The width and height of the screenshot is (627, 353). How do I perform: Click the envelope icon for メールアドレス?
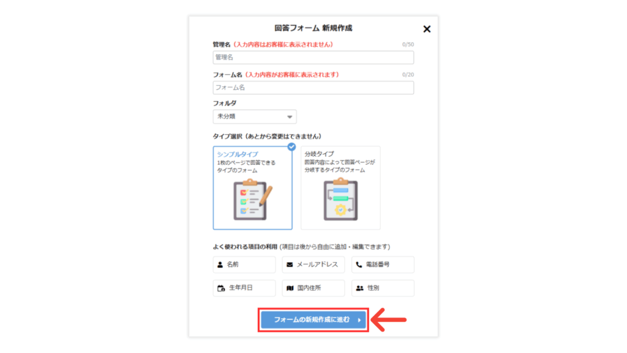click(290, 265)
